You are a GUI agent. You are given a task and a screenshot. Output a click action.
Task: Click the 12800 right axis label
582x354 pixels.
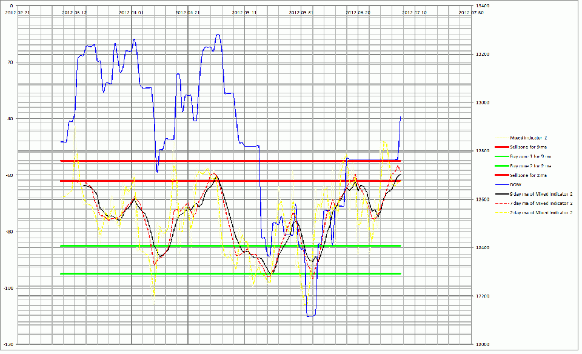tap(482, 151)
